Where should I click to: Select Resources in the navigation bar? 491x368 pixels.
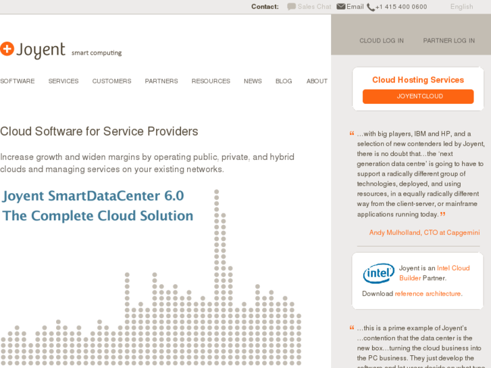(x=211, y=81)
